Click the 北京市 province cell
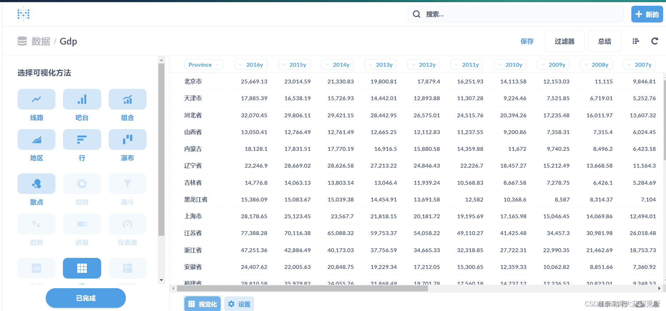The width and height of the screenshot is (666, 311). tap(193, 81)
